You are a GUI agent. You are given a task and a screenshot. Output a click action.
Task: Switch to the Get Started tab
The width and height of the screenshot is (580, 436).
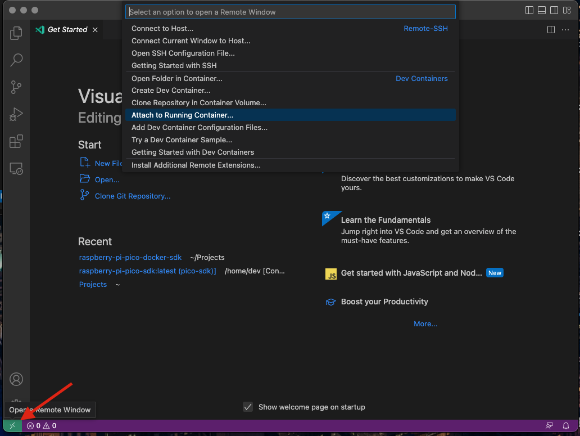tap(67, 30)
